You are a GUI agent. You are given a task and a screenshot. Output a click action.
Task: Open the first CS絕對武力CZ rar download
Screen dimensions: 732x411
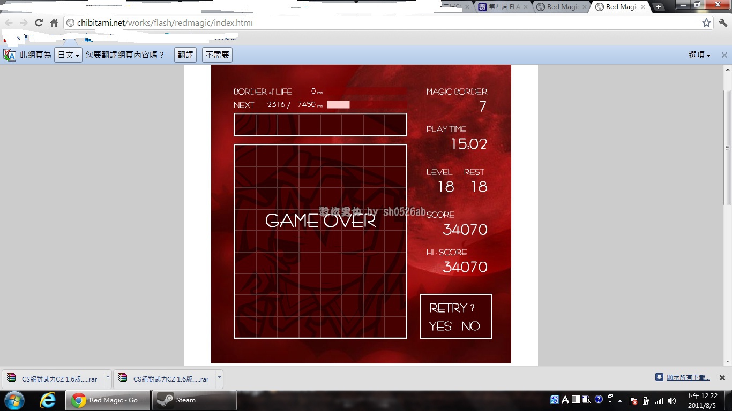pos(54,379)
